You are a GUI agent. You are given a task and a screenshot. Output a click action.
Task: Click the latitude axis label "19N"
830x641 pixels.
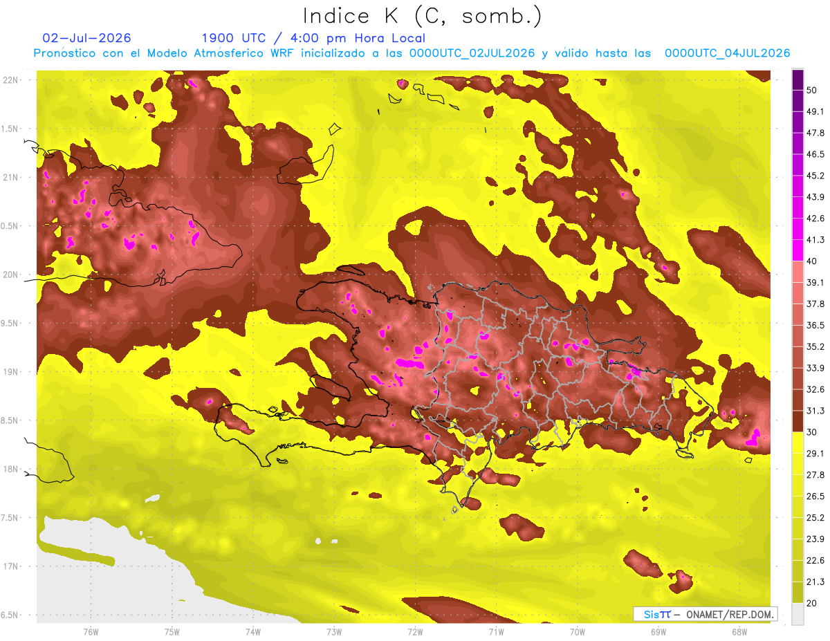(11, 372)
